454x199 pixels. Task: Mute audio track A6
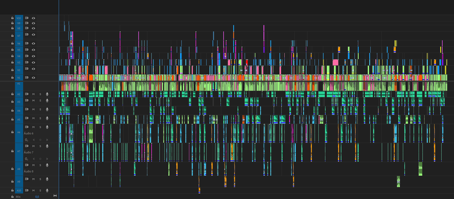33,127
